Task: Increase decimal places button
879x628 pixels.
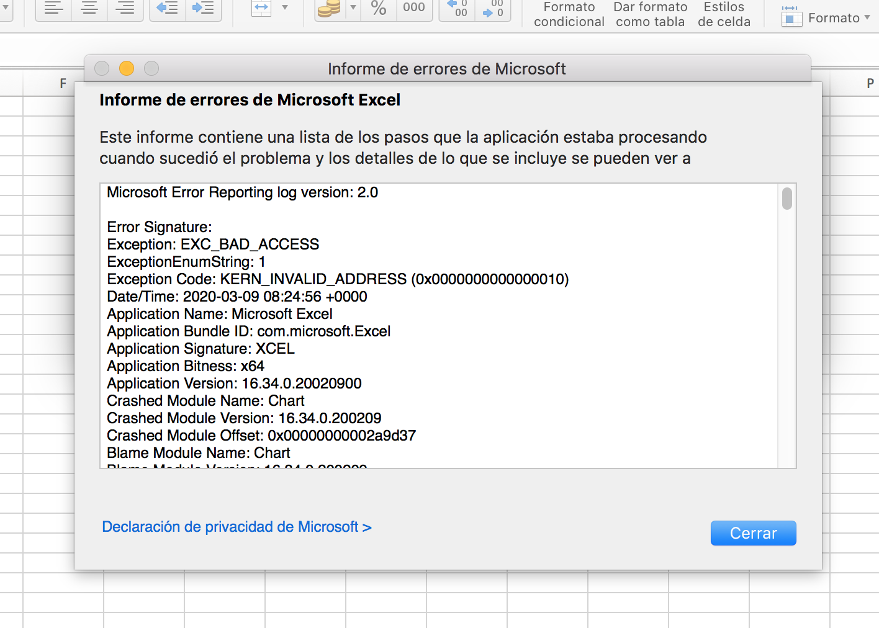Action: 458,9
